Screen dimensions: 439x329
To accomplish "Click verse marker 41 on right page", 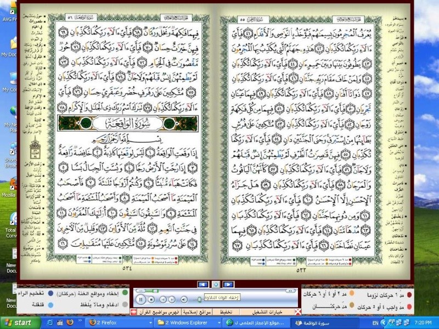I will [x=248, y=33].
